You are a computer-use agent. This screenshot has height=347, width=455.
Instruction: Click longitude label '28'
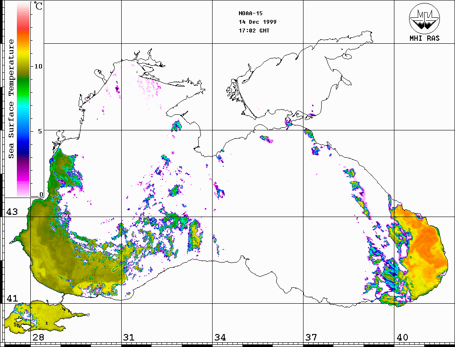pos(38,337)
